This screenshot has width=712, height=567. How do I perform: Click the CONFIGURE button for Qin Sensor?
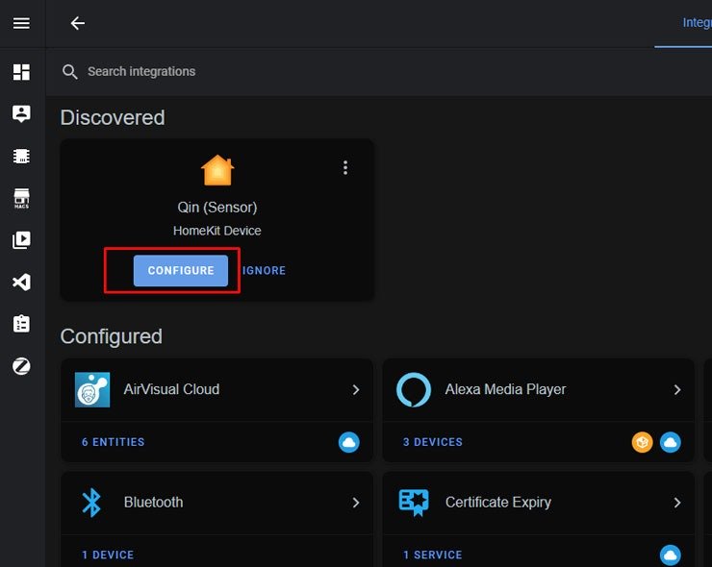(x=181, y=270)
